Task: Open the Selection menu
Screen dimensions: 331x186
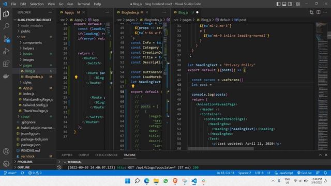Action: (x=37, y=4)
